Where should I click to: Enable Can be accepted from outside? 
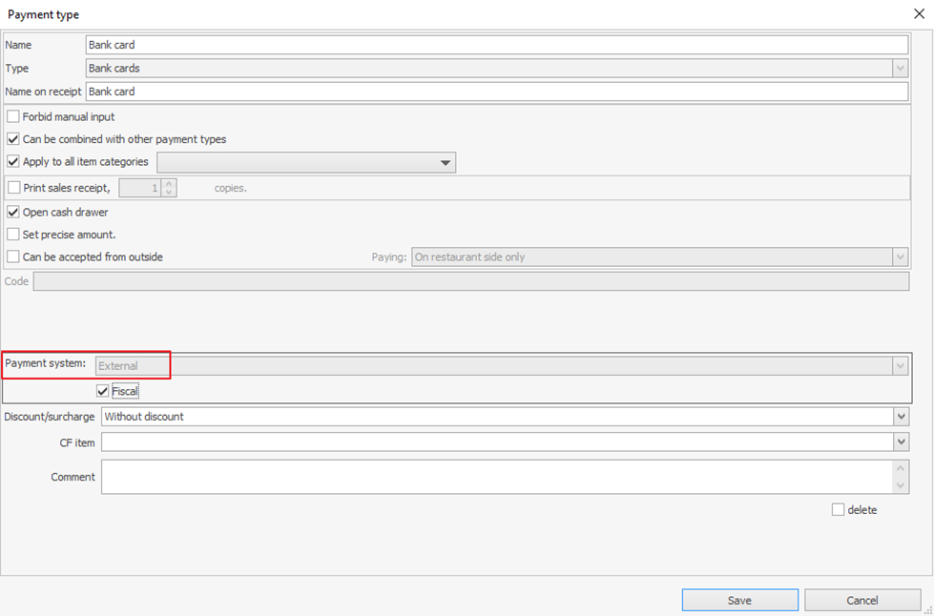pyautogui.click(x=13, y=257)
